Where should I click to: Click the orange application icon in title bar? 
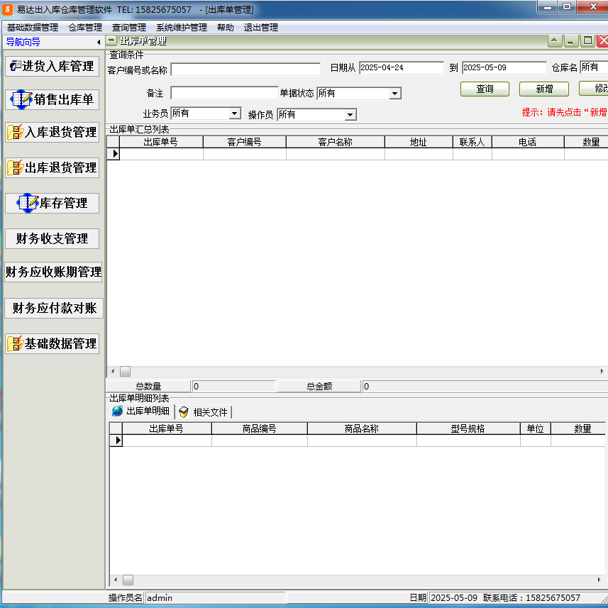pyautogui.click(x=7, y=9)
